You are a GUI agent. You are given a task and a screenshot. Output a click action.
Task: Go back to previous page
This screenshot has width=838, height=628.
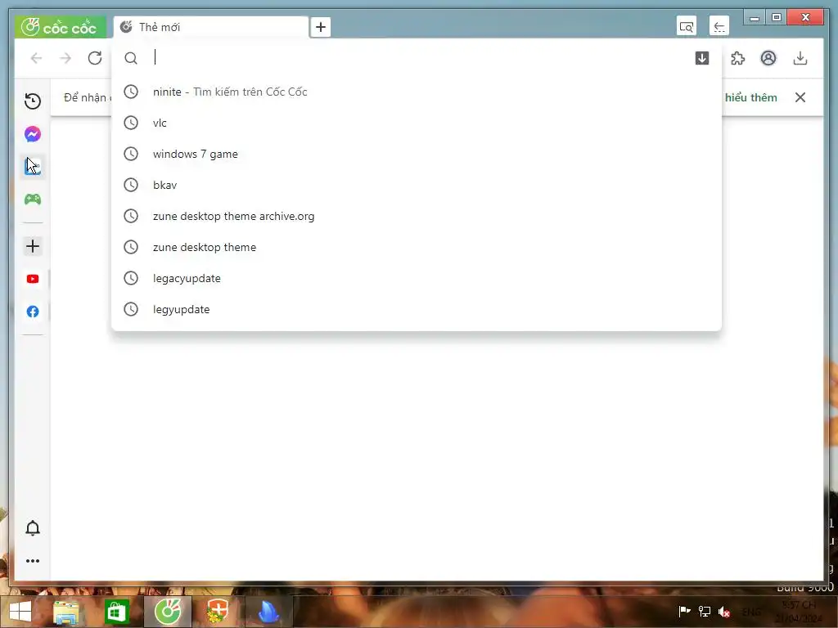pos(36,58)
